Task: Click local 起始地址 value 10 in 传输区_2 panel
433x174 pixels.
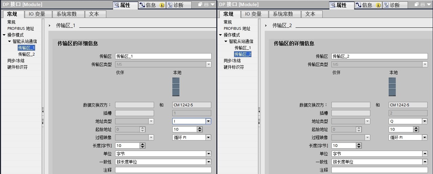Action: point(401,129)
